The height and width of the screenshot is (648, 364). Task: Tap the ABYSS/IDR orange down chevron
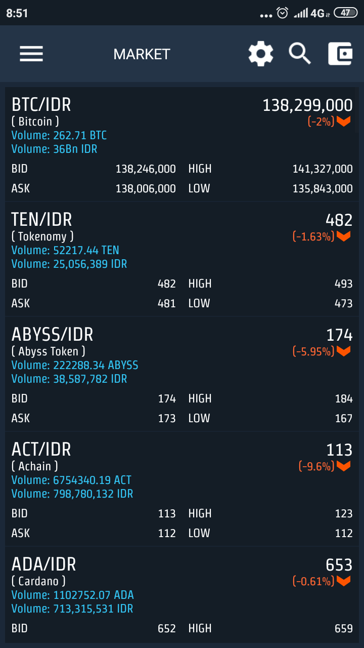click(344, 351)
